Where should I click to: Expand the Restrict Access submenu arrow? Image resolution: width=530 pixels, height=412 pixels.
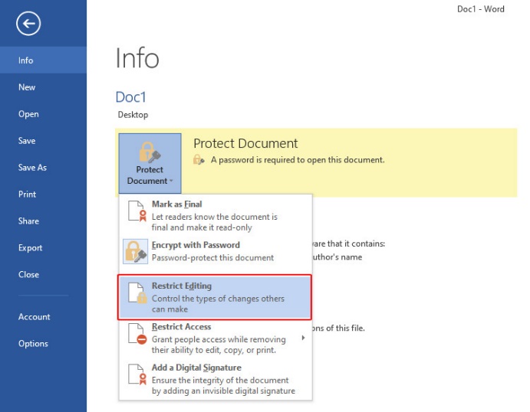click(303, 338)
